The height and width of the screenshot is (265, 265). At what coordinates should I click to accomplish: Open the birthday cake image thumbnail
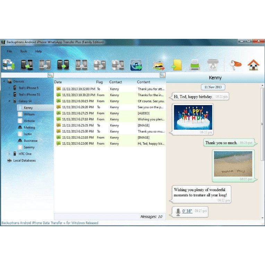point(193,118)
